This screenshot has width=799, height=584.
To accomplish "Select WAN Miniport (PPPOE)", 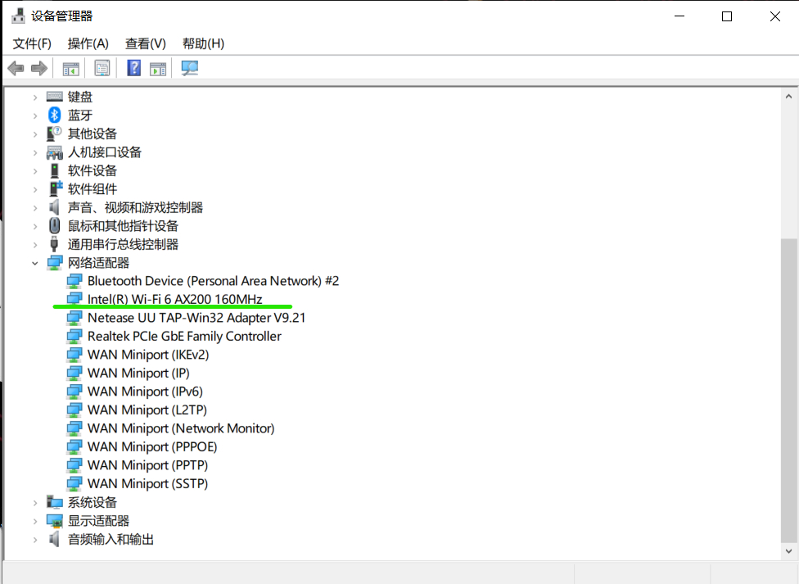I will (152, 446).
